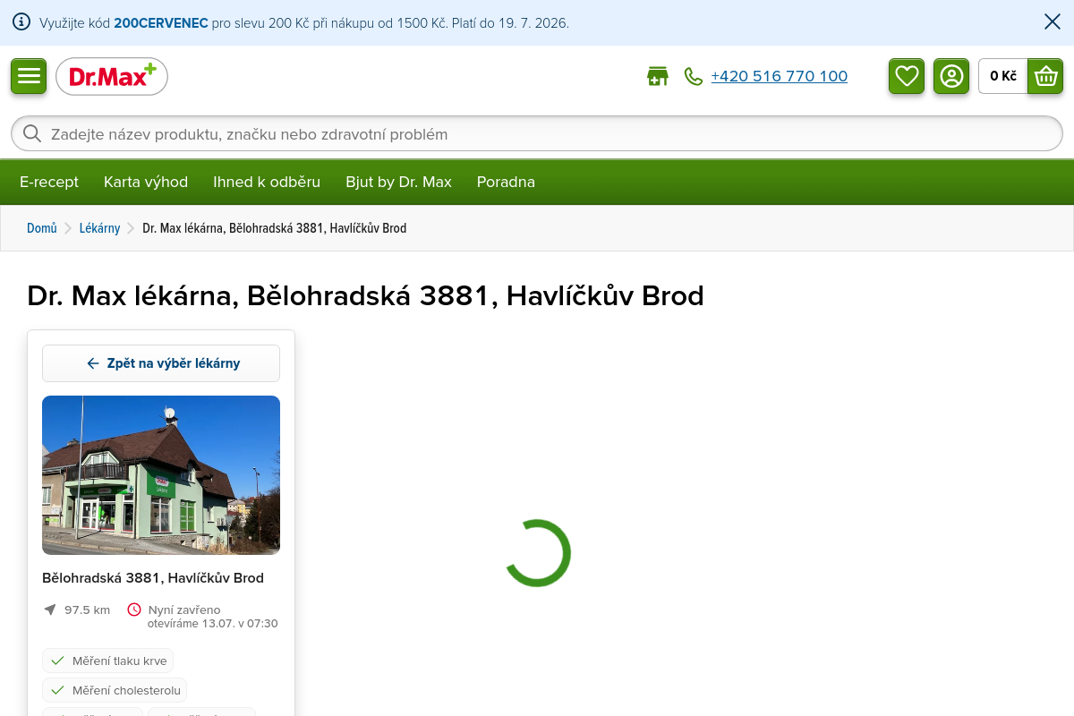The height and width of the screenshot is (716, 1074).
Task: Focus the product search field
Action: (x=537, y=133)
